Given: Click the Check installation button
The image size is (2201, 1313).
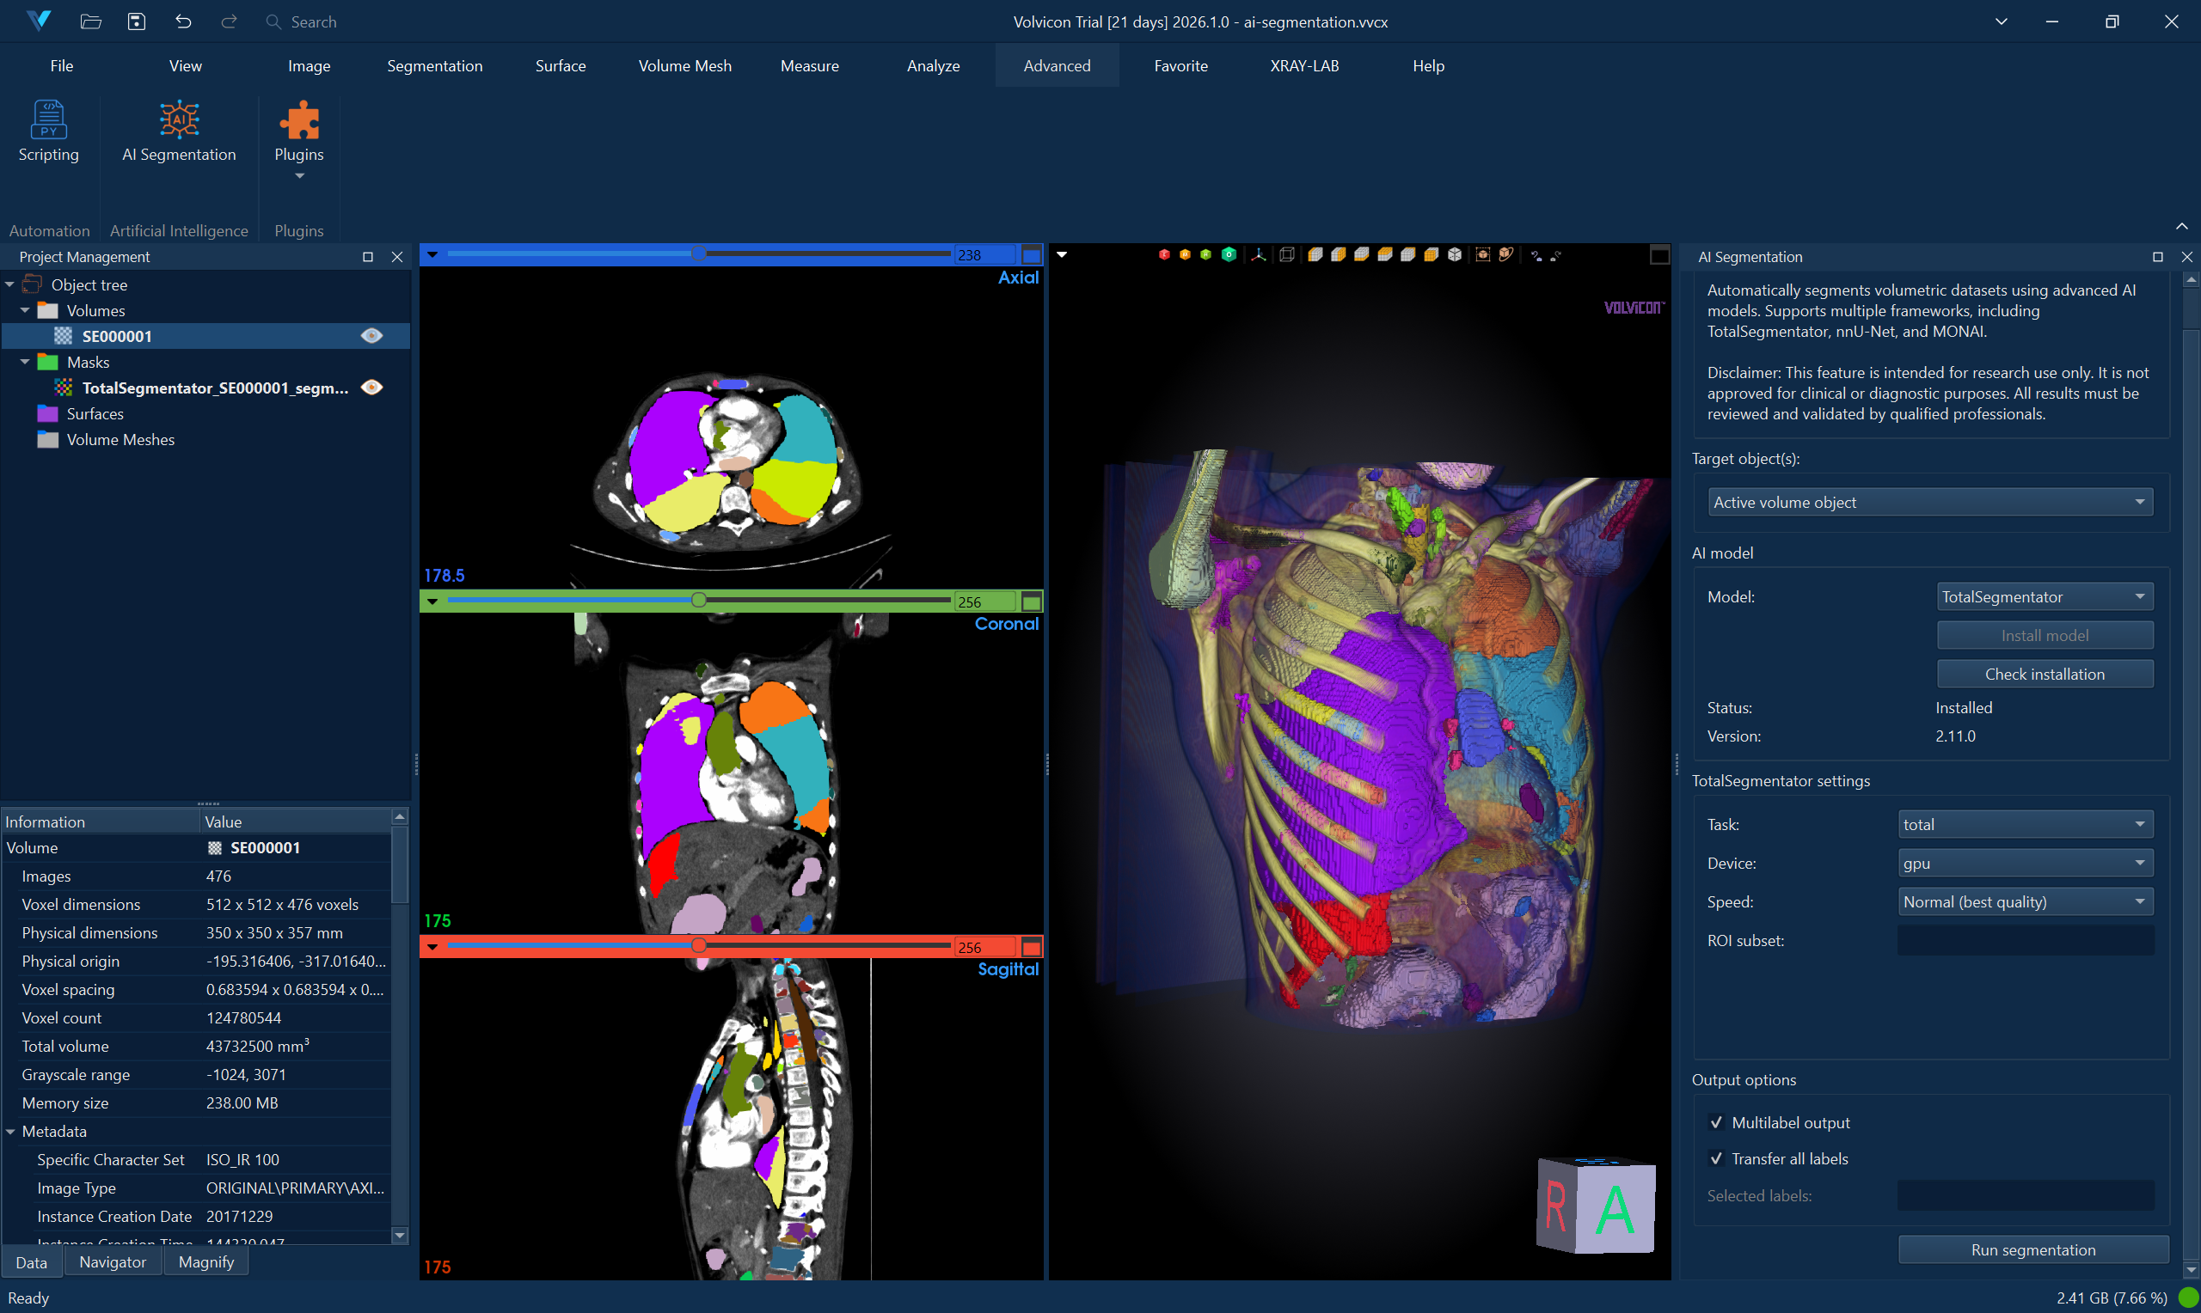Looking at the screenshot, I should click(x=2045, y=674).
